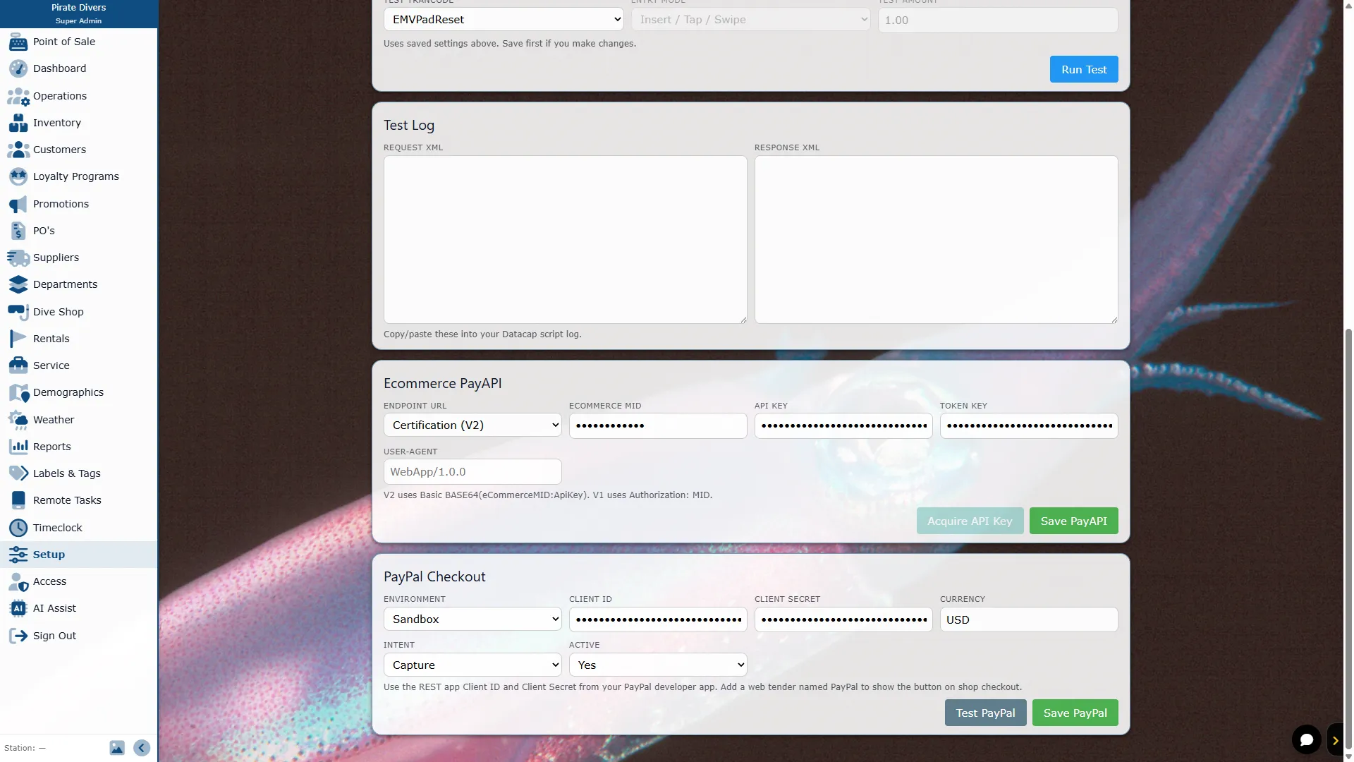Click the AI Assist chip icon
This screenshot has height=762, width=1354.
[x=18, y=609]
